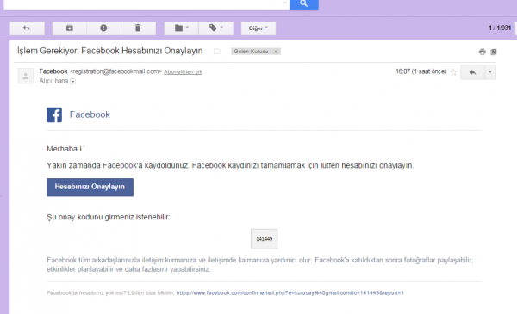Click the blue search button

click(303, 4)
